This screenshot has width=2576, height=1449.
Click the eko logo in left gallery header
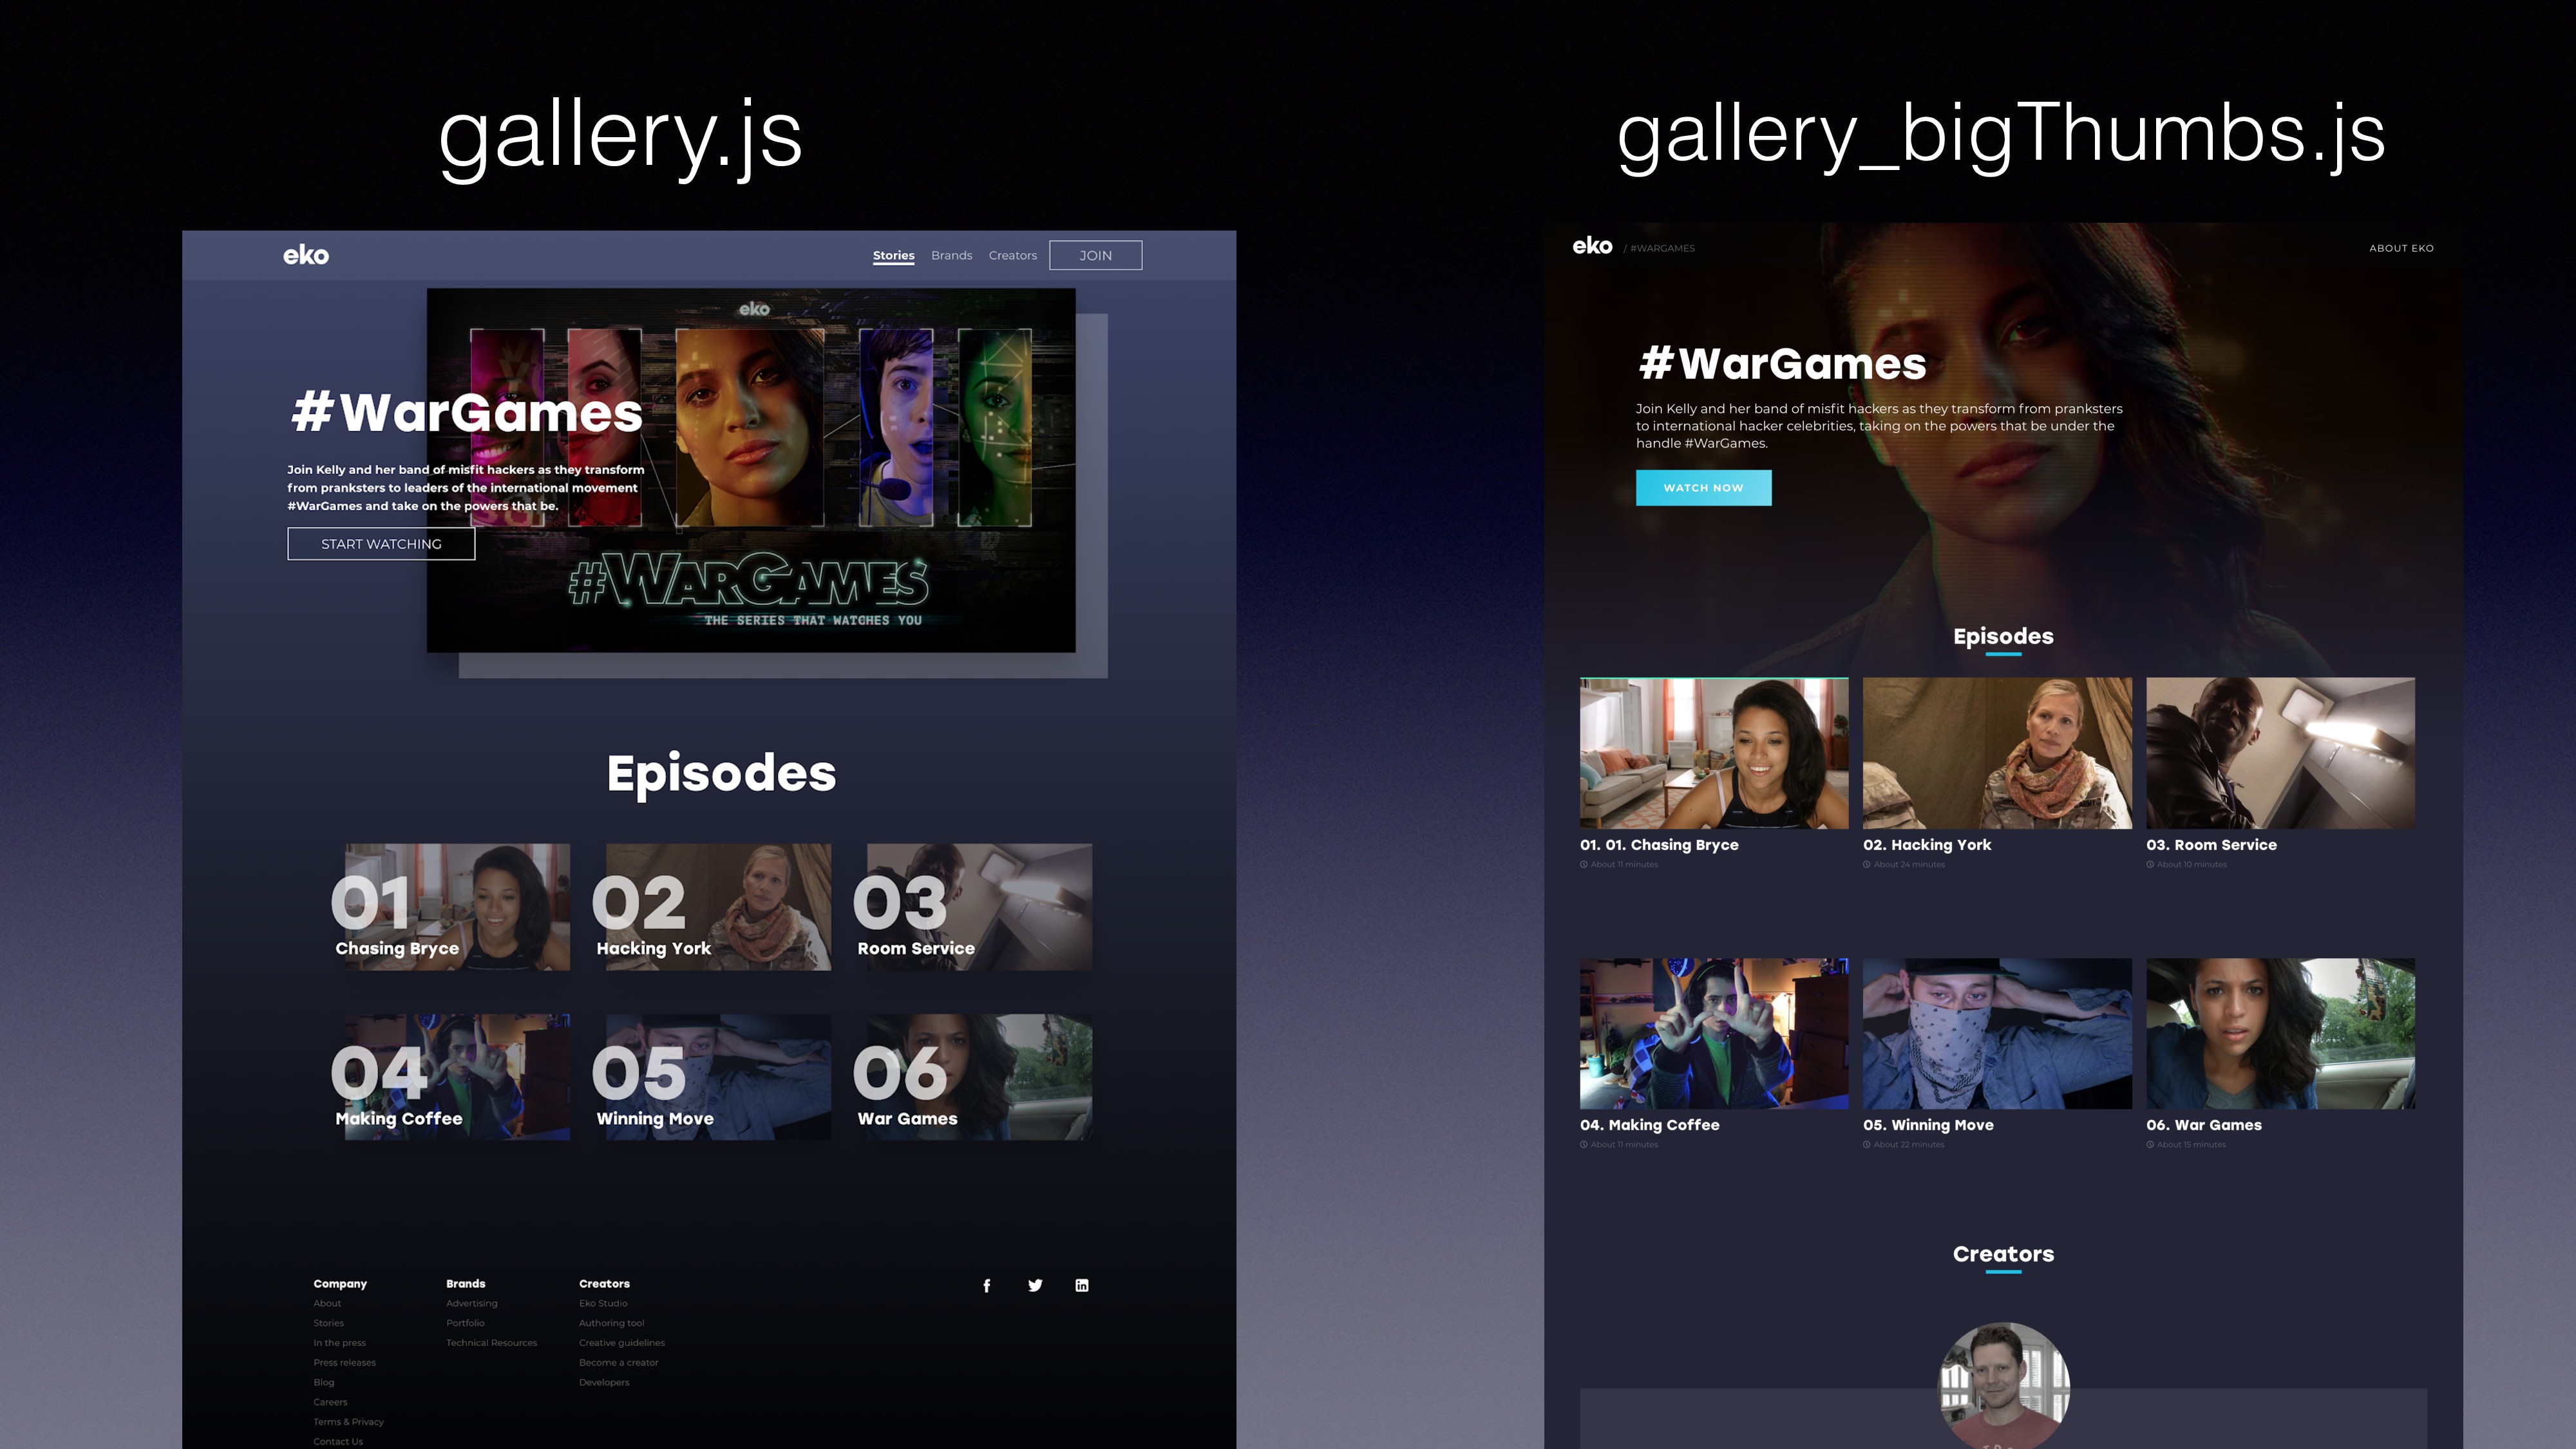(305, 255)
